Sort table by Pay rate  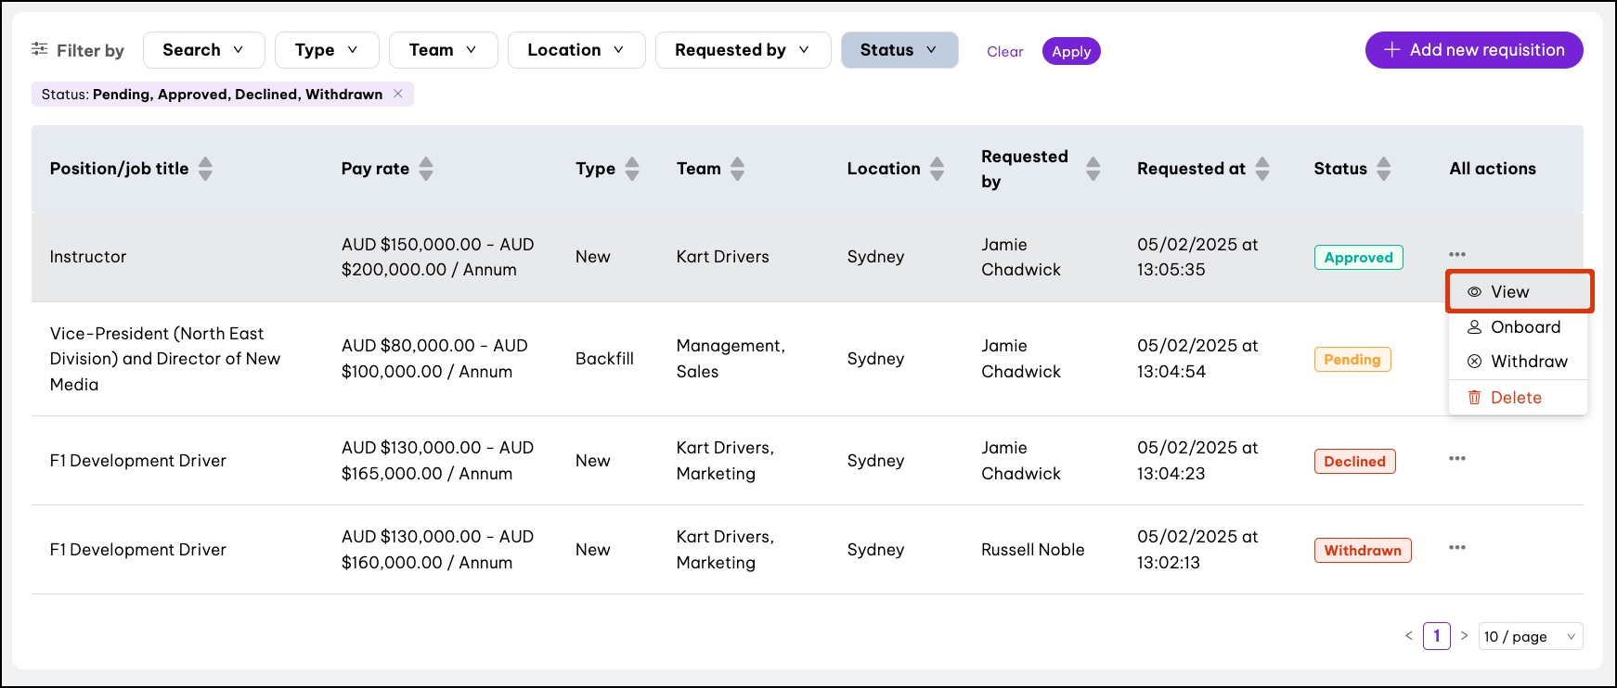(x=426, y=169)
